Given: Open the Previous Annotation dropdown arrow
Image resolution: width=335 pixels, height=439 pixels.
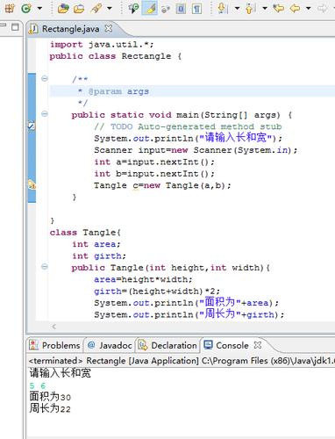Looking at the screenshot, I should coord(265,9).
